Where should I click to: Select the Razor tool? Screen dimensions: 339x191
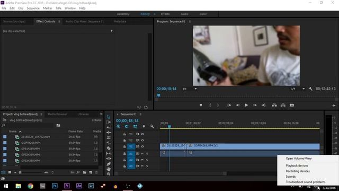[x=109, y=149]
